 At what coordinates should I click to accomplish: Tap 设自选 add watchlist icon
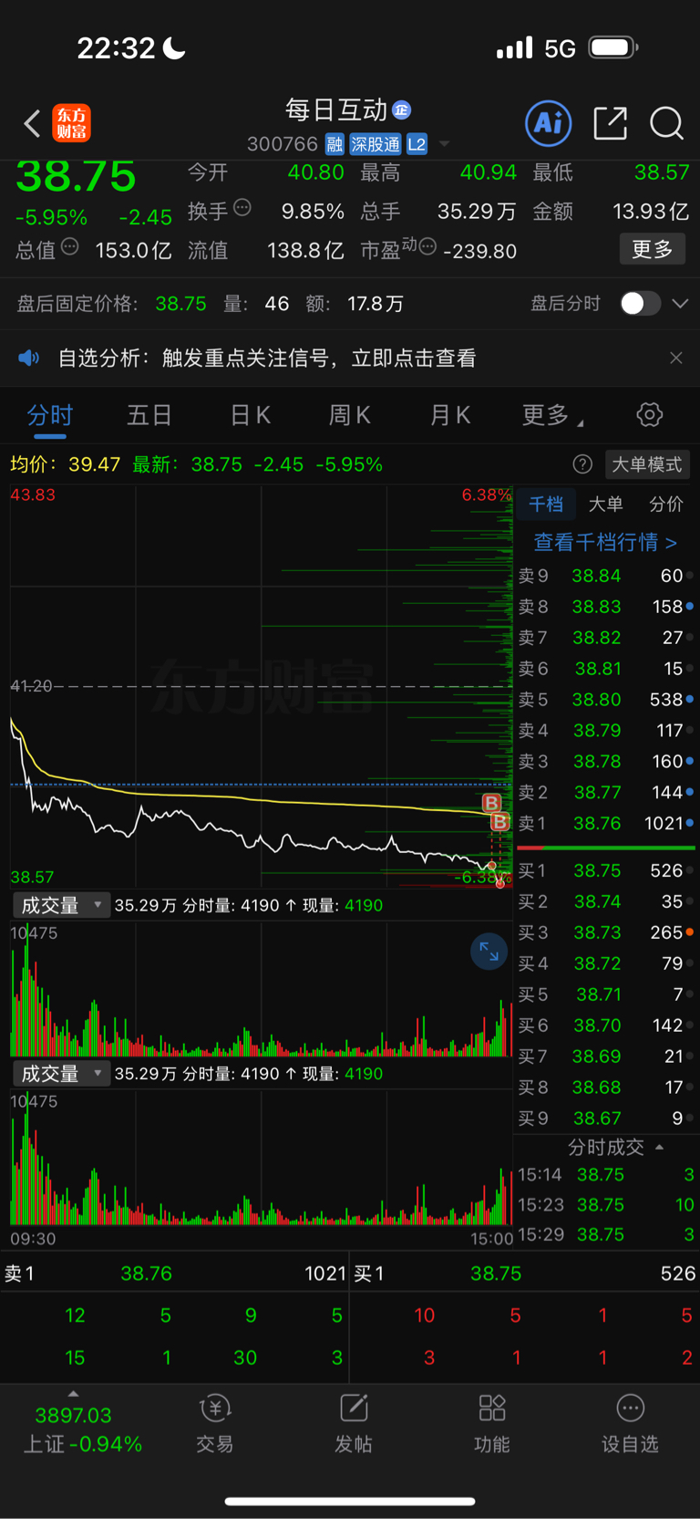click(x=630, y=1423)
